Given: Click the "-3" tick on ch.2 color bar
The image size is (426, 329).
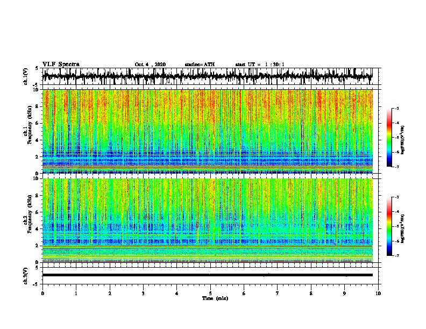Looking at the screenshot, I should 397,197.
